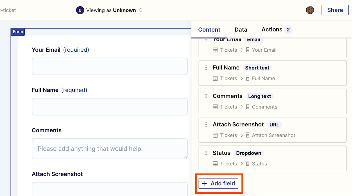Click the drag handle beside Status field
The height and width of the screenshot is (196, 352).
[206, 153]
